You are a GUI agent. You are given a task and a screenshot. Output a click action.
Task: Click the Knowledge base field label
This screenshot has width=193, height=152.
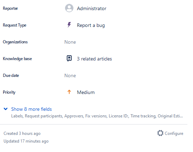(17, 59)
